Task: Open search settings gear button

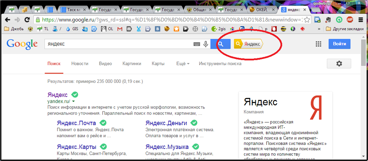Action: tap(339, 63)
